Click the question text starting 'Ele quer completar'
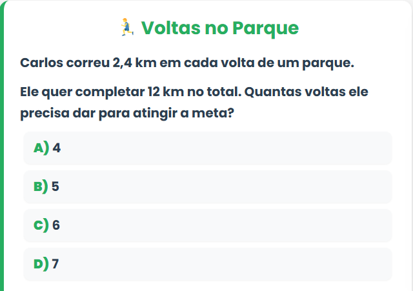 (x=194, y=102)
